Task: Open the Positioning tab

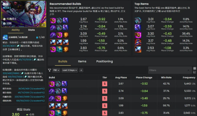Action: point(105,61)
